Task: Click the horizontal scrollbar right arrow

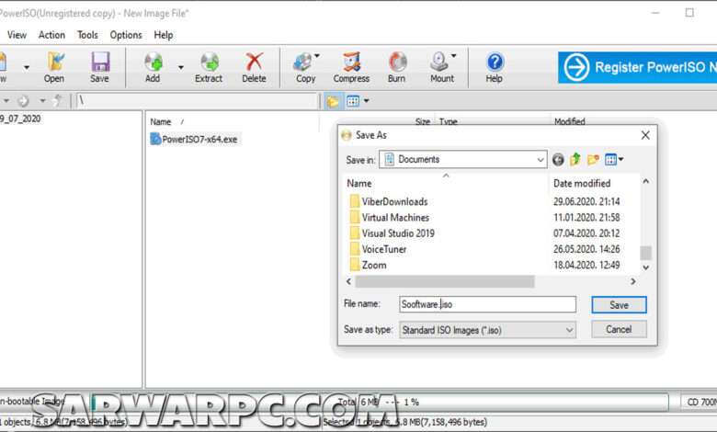Action: [633, 281]
